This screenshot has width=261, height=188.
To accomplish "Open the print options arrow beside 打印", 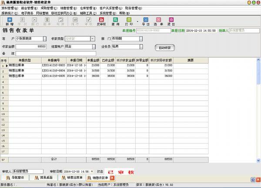I will pos(137,21).
